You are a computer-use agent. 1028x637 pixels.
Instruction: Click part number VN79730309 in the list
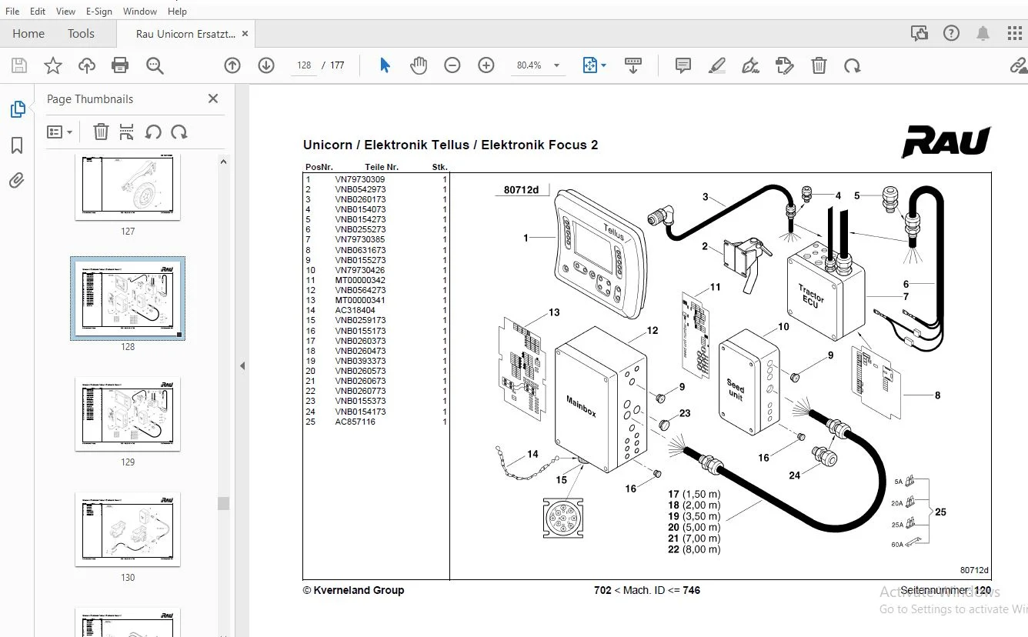click(x=360, y=179)
